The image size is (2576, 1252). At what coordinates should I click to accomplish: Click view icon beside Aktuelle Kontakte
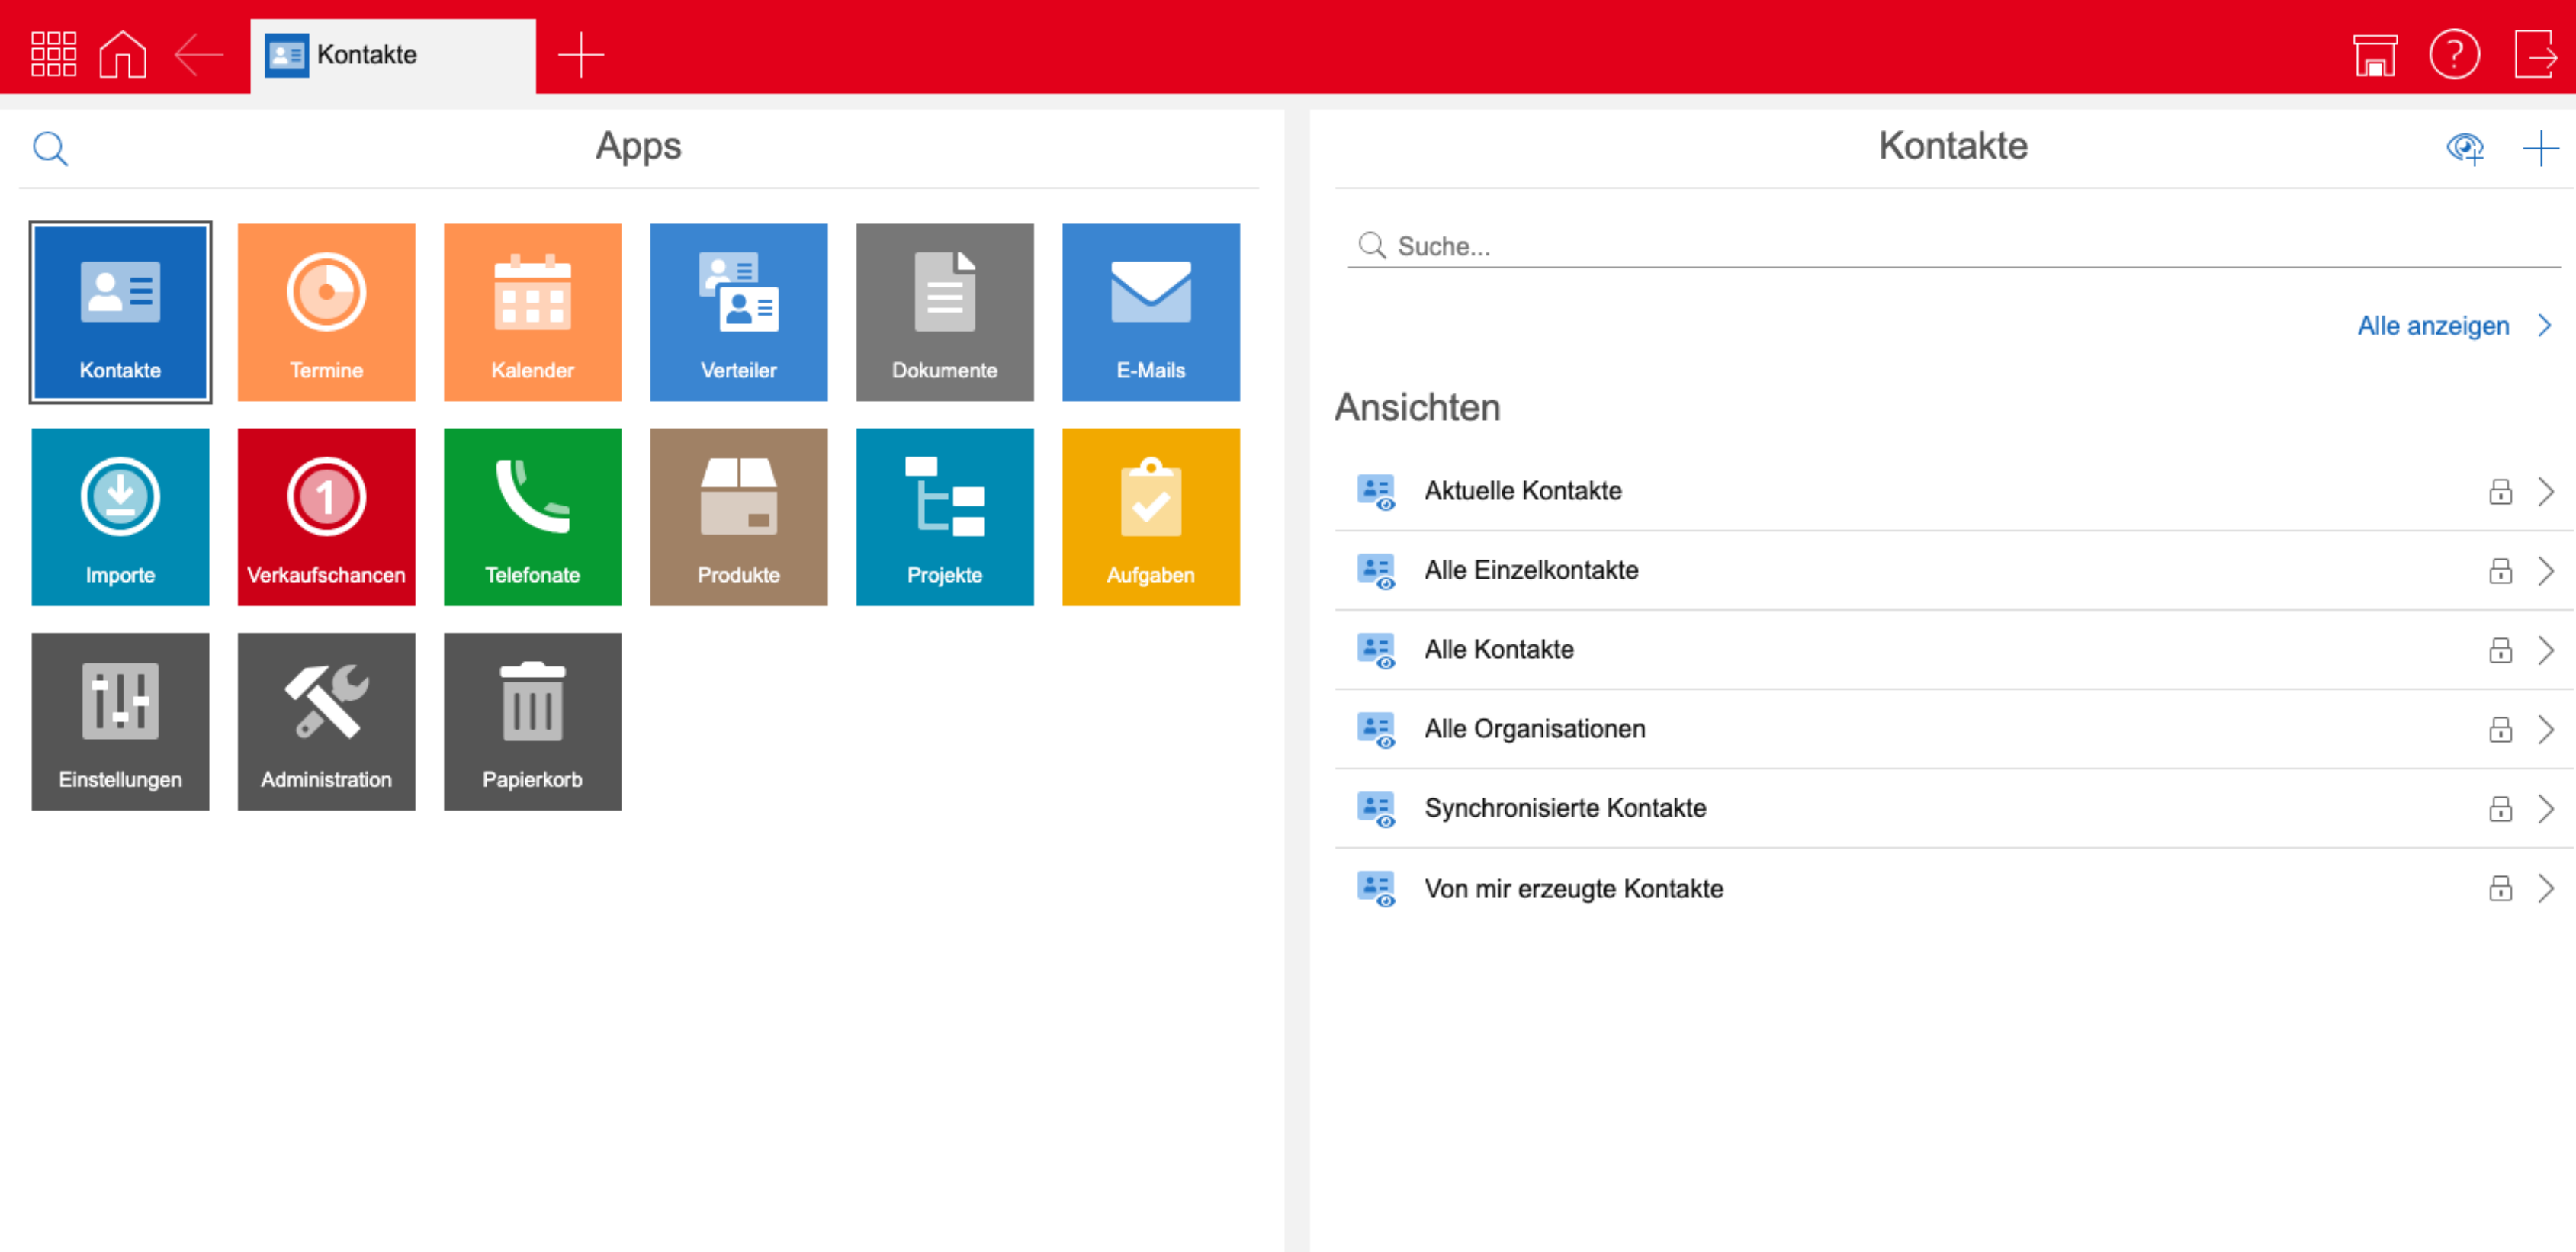coord(1376,492)
